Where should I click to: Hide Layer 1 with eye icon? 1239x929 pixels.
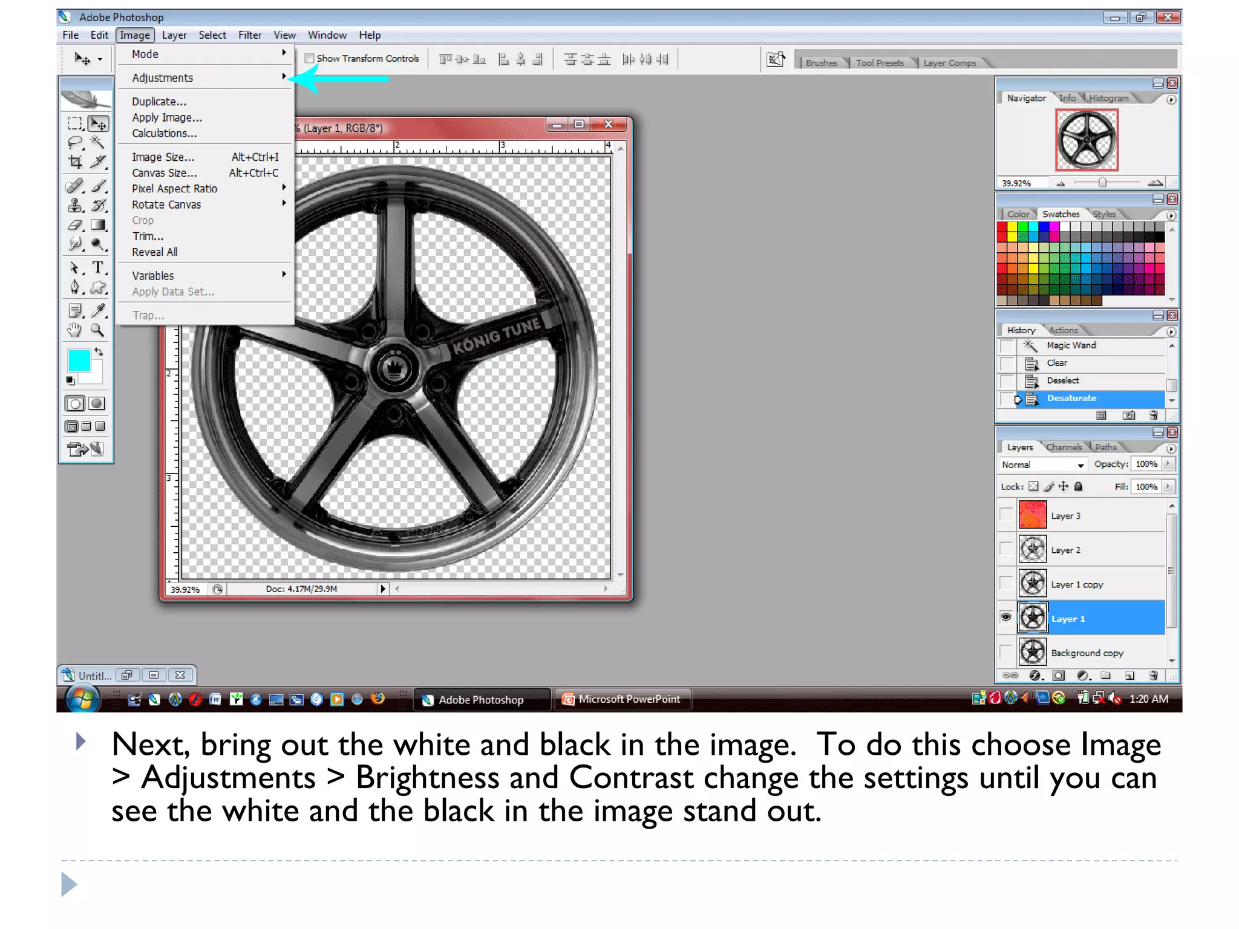[1006, 618]
